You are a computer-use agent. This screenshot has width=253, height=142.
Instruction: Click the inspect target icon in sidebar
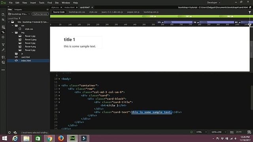coord(3,37)
